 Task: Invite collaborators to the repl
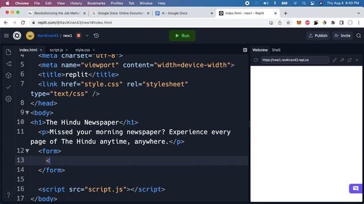click(342, 36)
